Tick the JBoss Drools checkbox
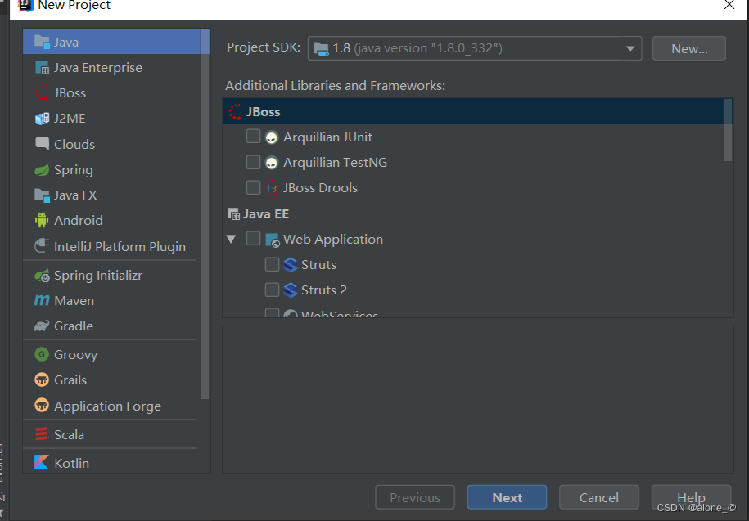 point(253,187)
